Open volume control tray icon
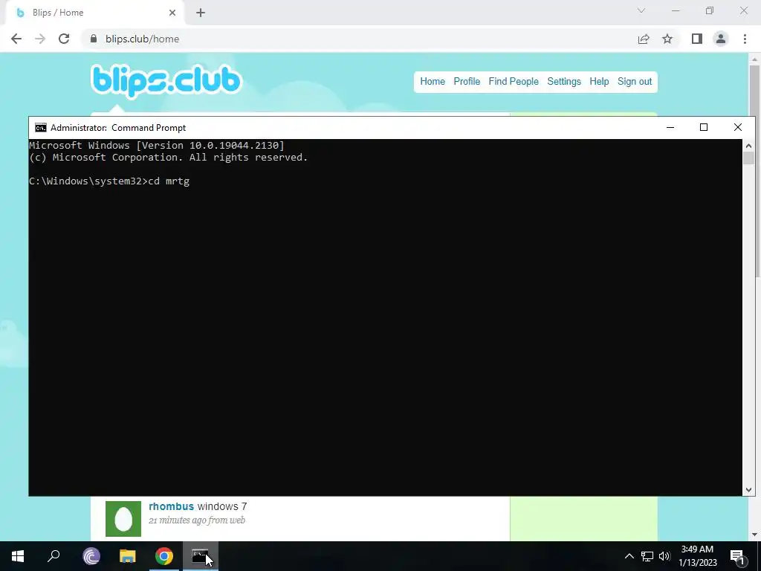Image resolution: width=761 pixels, height=571 pixels. [664, 556]
